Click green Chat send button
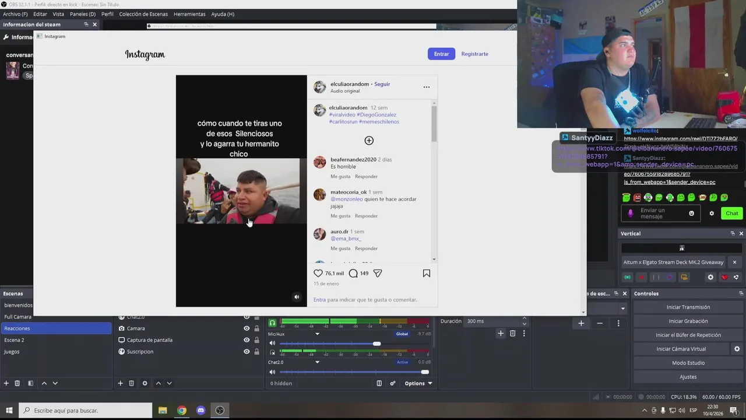This screenshot has width=746, height=420. (x=732, y=213)
